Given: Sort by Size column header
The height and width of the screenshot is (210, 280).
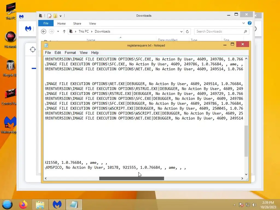Looking at the screenshot, I should click(x=226, y=40).
